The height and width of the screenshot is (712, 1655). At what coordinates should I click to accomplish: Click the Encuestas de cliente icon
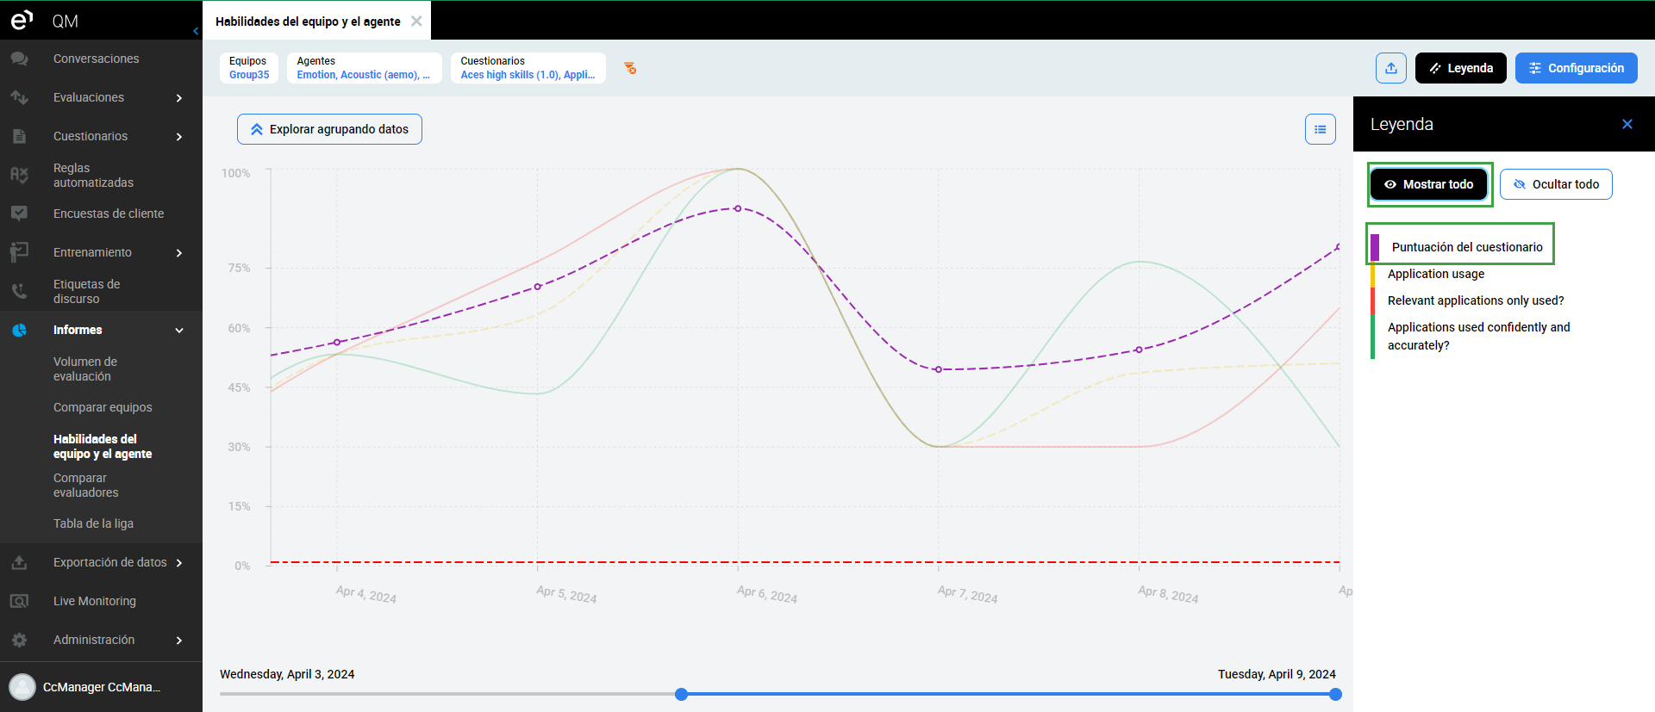pyautogui.click(x=19, y=214)
